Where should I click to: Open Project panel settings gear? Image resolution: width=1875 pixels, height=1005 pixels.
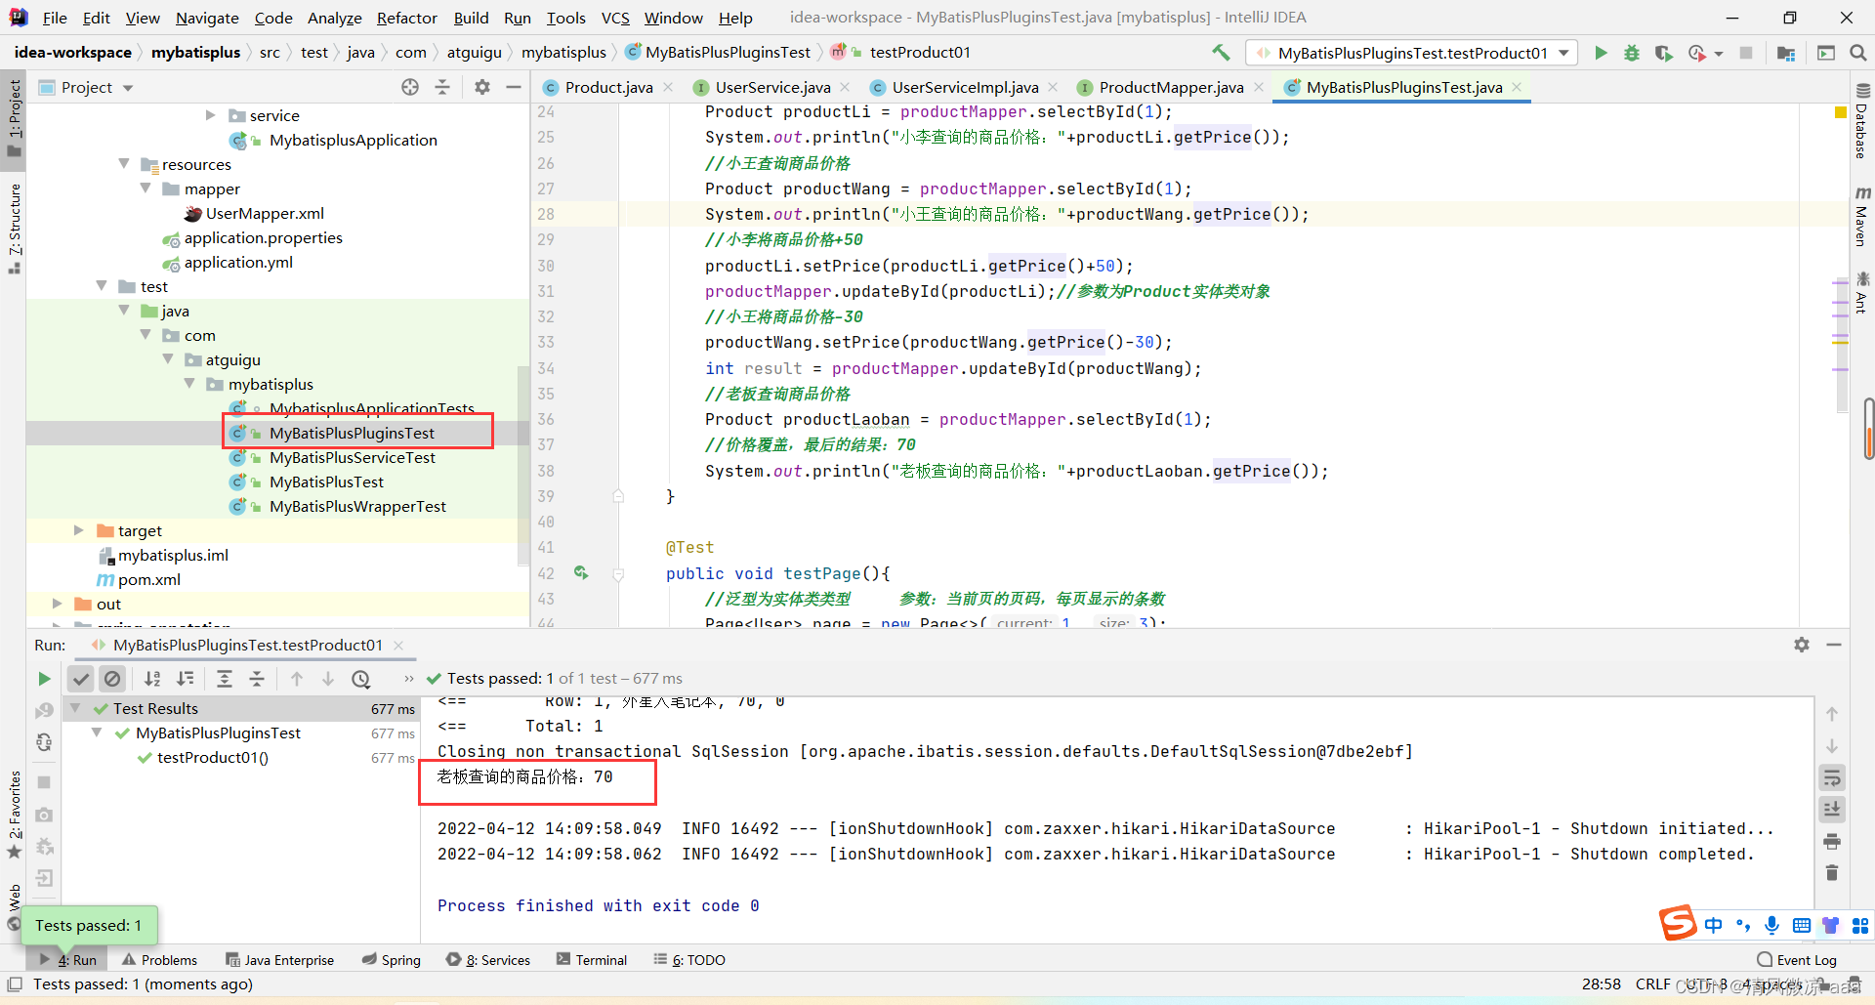tap(482, 87)
